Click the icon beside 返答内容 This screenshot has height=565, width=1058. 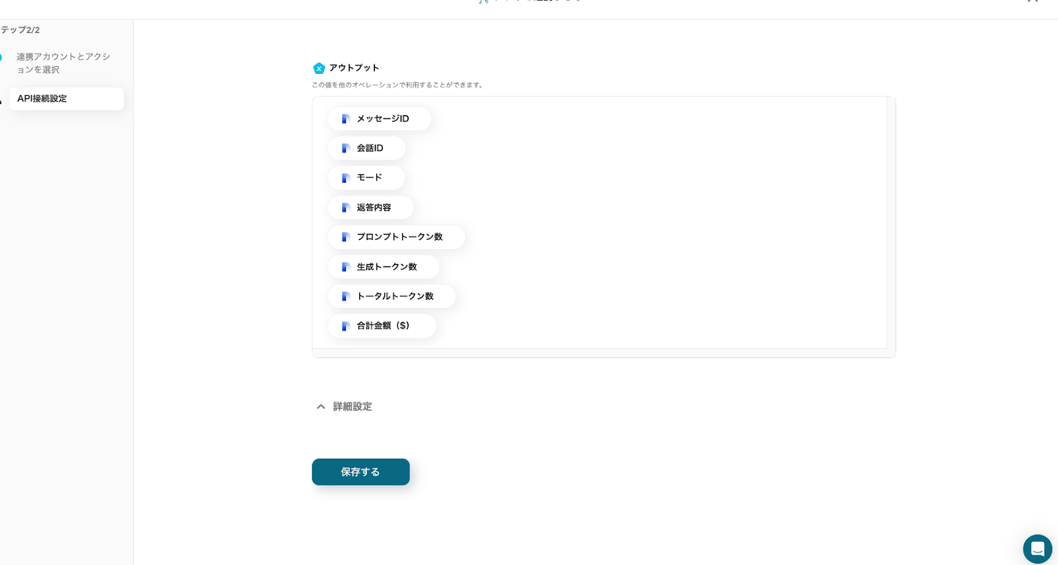pyautogui.click(x=345, y=207)
